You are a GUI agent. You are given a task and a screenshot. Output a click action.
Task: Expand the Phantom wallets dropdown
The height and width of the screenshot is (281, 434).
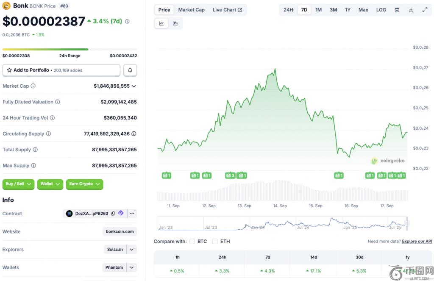coord(132,267)
